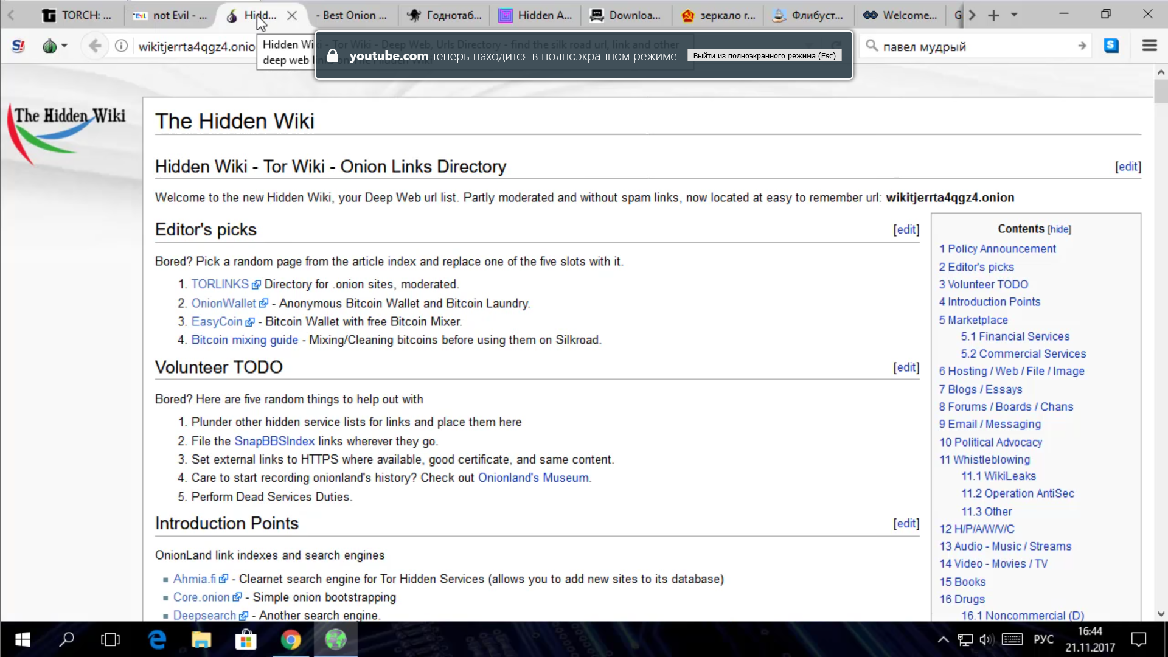Jump to Audio - Music / Streams

(1005, 546)
